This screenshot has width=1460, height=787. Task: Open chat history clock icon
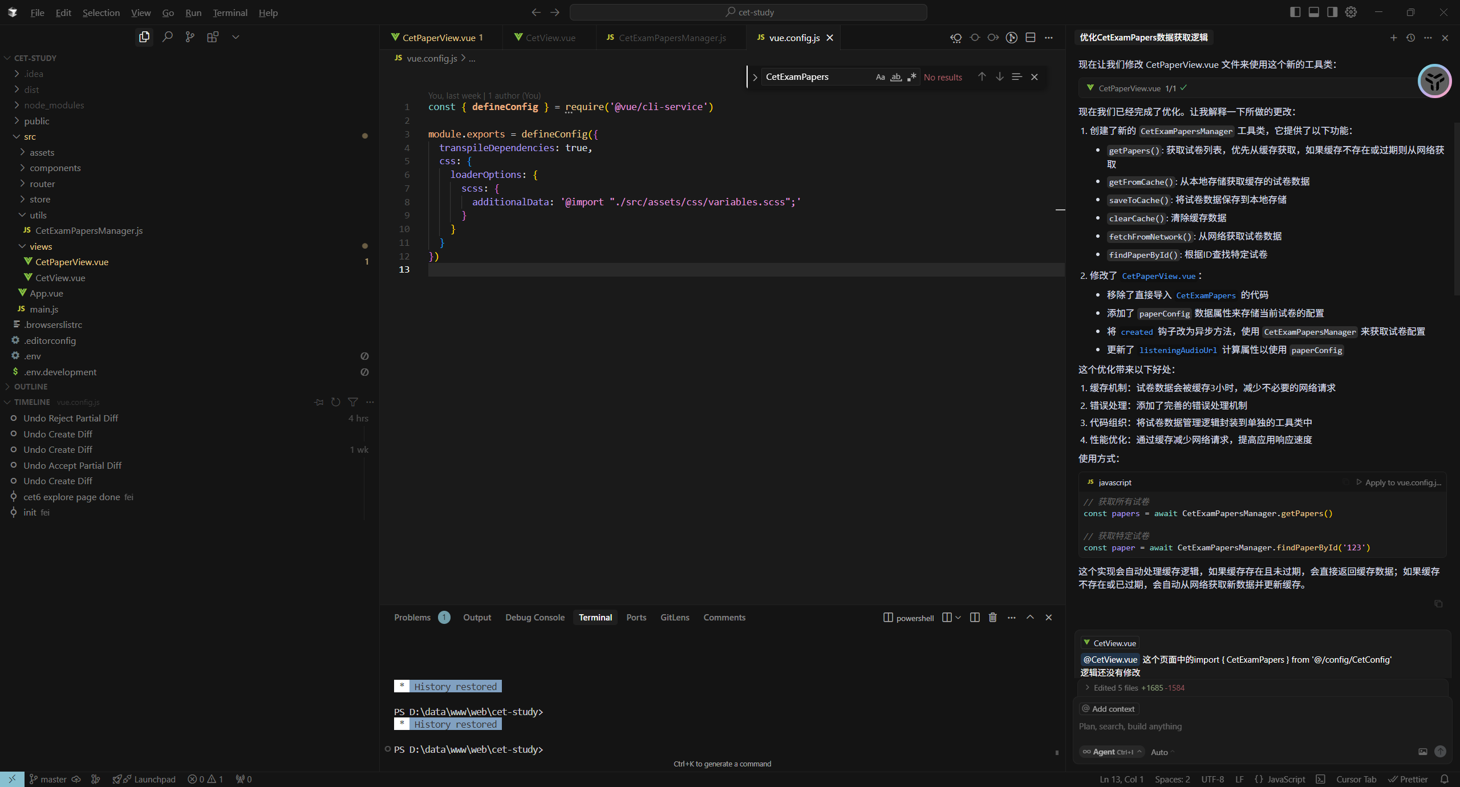pyautogui.click(x=1410, y=38)
